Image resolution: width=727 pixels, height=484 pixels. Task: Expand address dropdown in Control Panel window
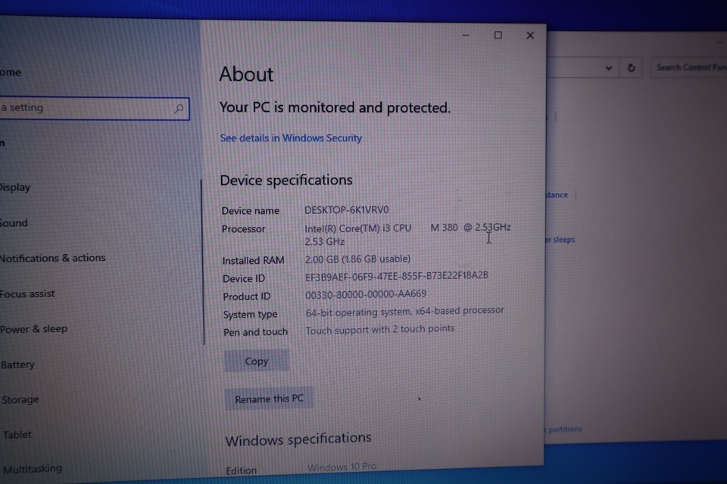click(609, 68)
